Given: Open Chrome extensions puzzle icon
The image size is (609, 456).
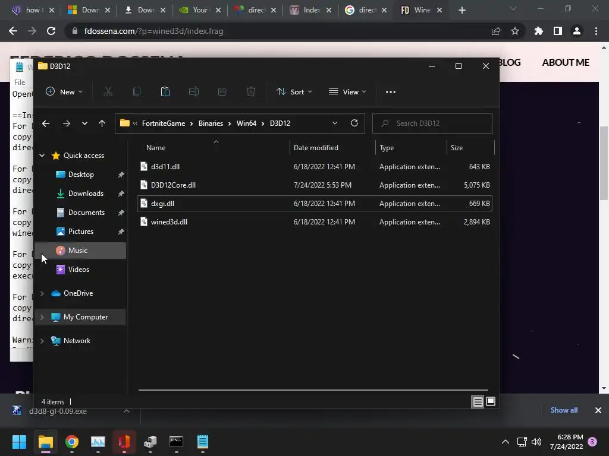Looking at the screenshot, I should (x=539, y=31).
